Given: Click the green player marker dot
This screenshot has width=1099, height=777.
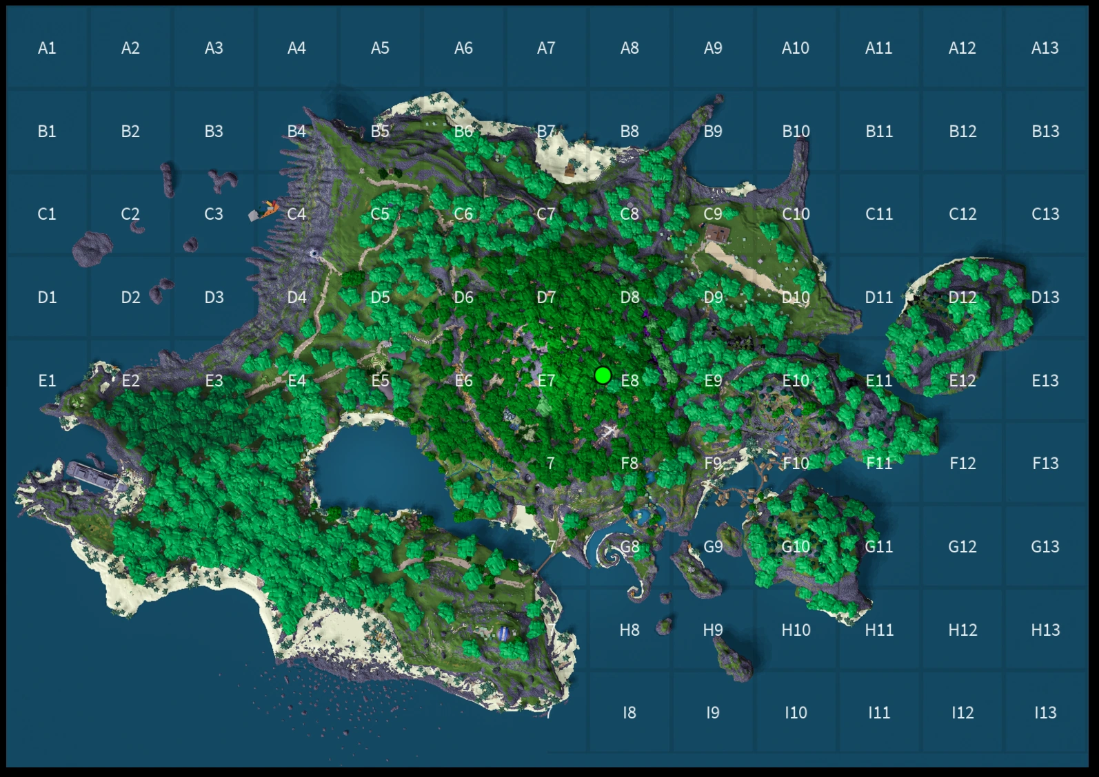Looking at the screenshot, I should 603,375.
